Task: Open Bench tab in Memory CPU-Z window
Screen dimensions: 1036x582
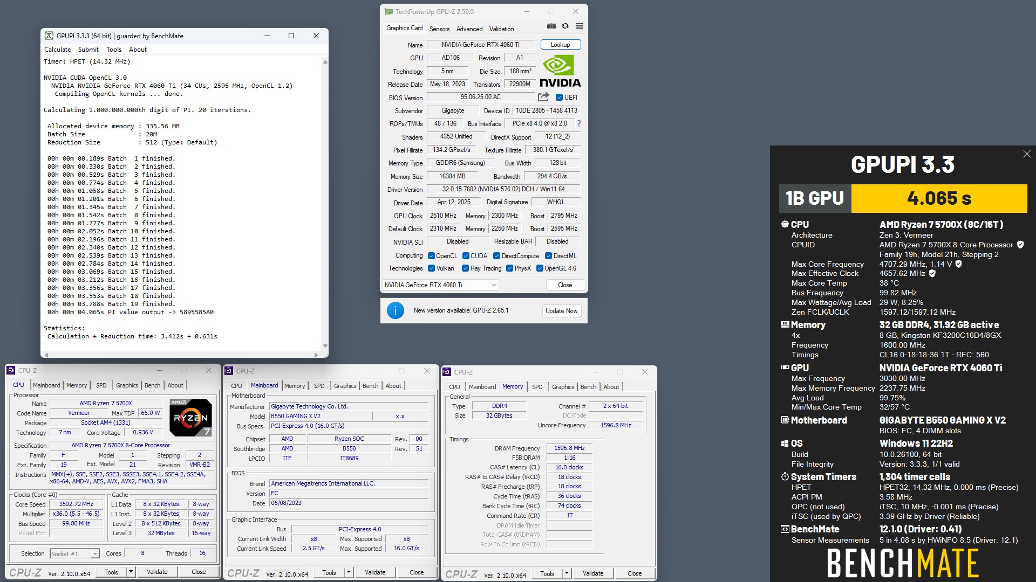Action: tap(588, 387)
